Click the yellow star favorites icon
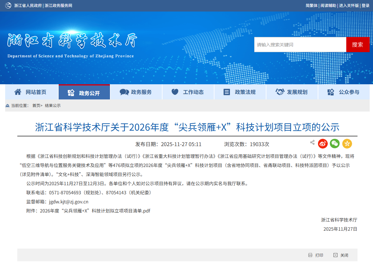 347,144
